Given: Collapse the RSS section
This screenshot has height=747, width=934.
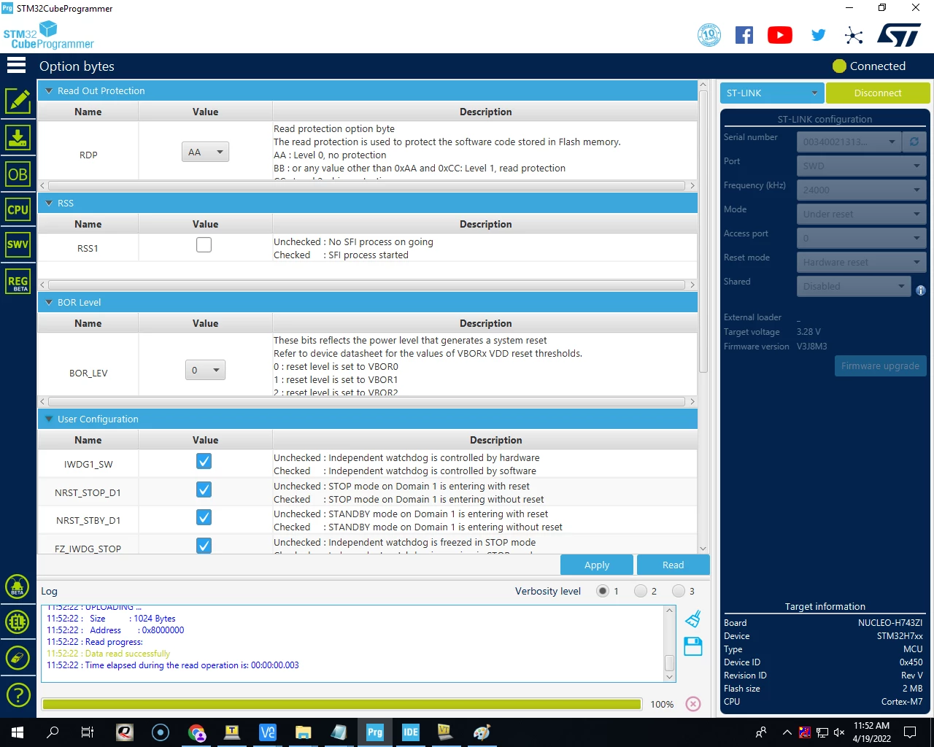Looking at the screenshot, I should [50, 204].
